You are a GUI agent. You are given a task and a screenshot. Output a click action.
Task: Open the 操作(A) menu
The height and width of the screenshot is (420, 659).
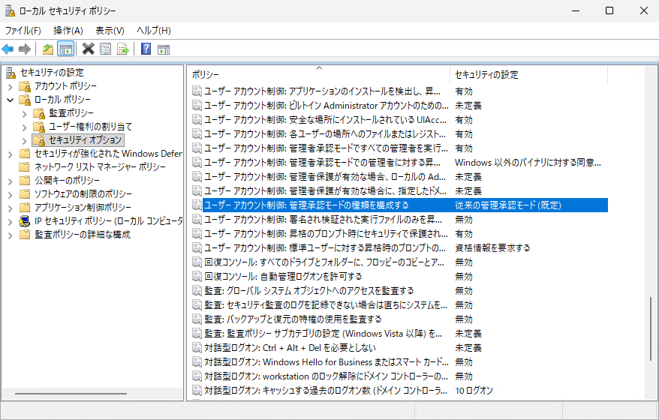(x=68, y=30)
